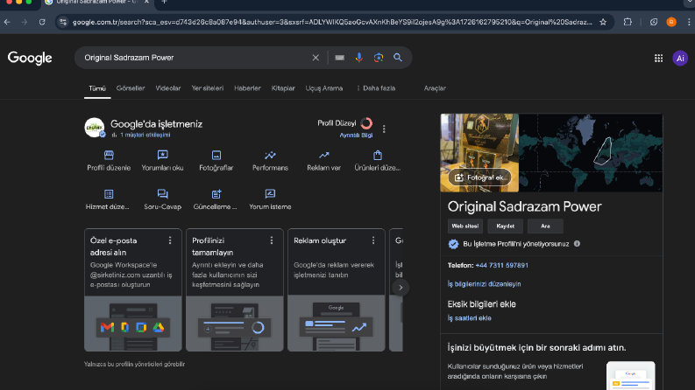Clear the search box with X
This screenshot has height=390, width=695.
(316, 58)
